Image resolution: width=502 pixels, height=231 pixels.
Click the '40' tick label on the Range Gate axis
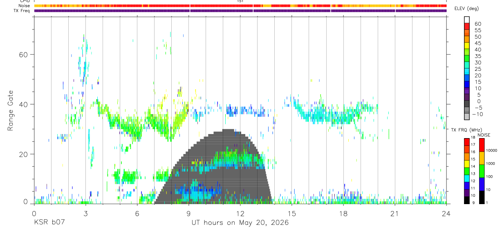tap(24, 104)
